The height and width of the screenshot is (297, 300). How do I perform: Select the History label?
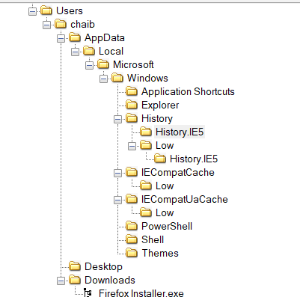pyautogui.click(x=157, y=119)
